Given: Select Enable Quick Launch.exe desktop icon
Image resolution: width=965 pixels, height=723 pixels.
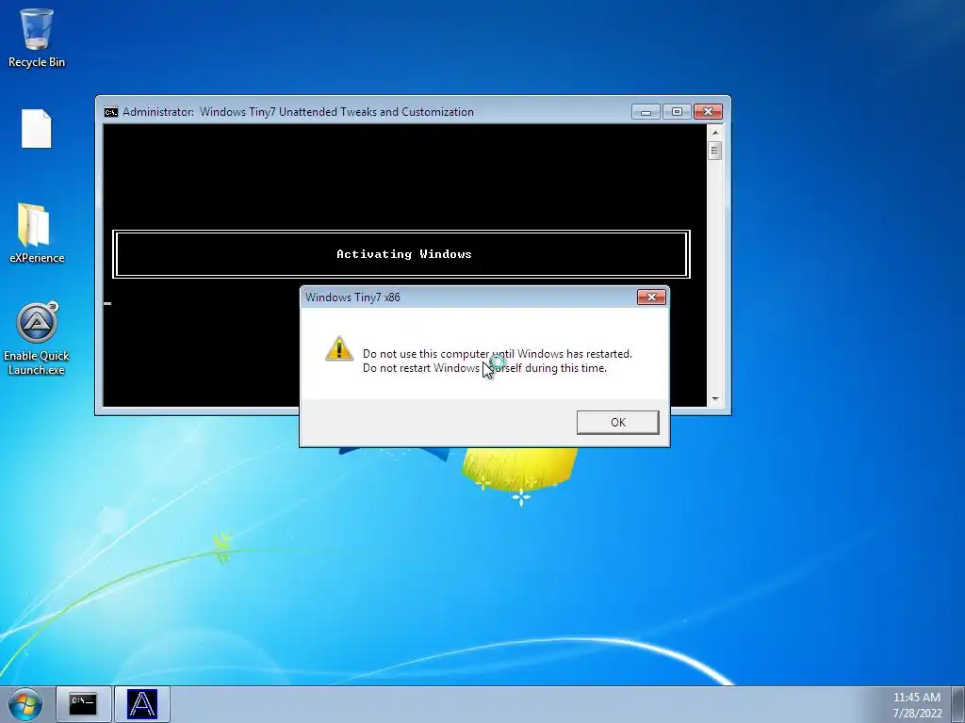Looking at the screenshot, I should click(37, 339).
